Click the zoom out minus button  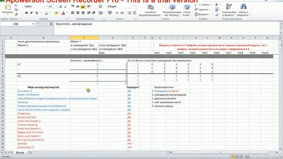[x=255, y=157]
